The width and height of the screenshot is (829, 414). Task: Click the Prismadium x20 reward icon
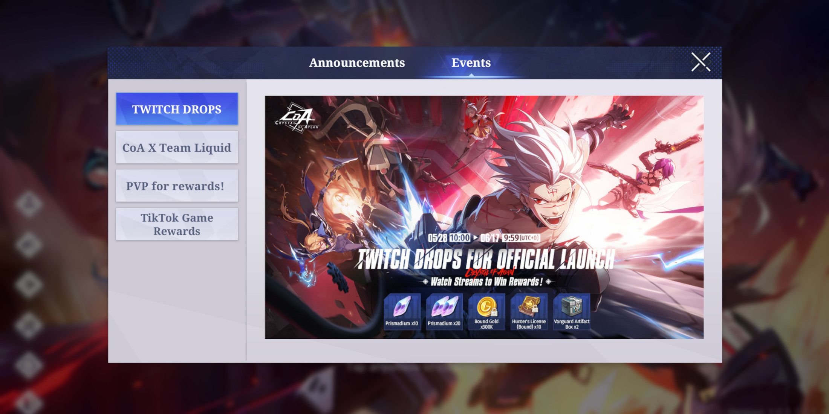point(444,311)
